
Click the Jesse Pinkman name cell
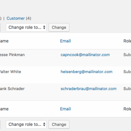pyautogui.click(x=12, y=55)
